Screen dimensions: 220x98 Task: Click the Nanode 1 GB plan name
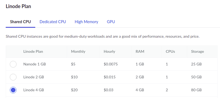pyautogui.click(x=34, y=64)
